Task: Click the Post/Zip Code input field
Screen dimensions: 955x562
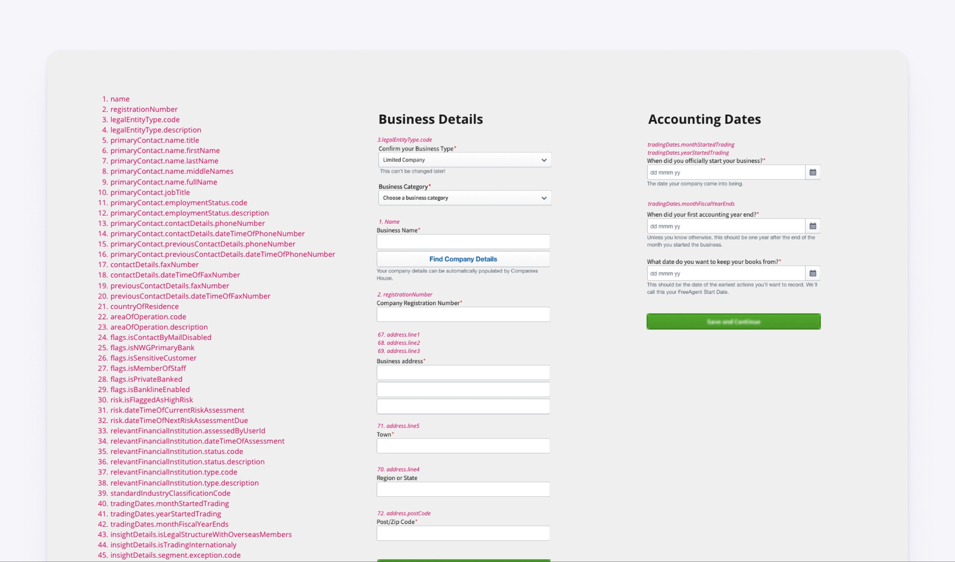Action: (463, 533)
